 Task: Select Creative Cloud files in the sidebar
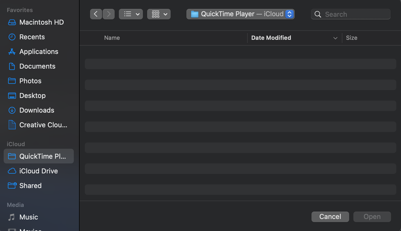click(x=39, y=125)
